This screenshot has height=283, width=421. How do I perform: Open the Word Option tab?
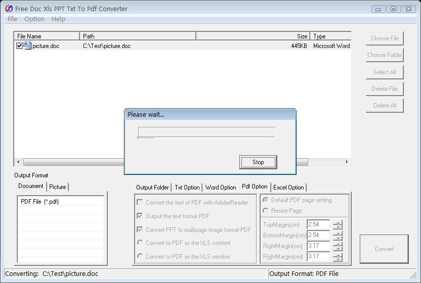tap(221, 187)
